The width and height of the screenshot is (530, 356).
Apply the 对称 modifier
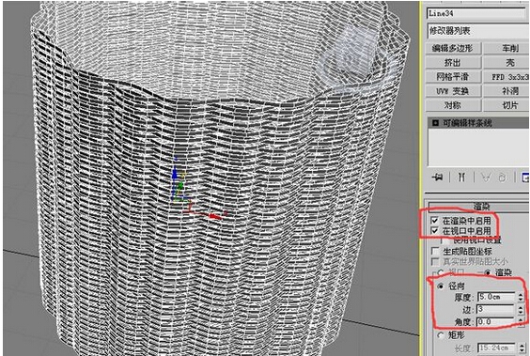pyautogui.click(x=453, y=105)
